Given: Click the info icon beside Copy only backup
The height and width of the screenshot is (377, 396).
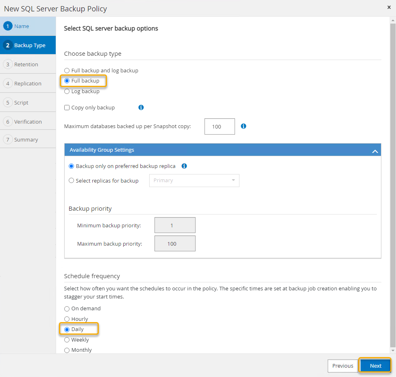Looking at the screenshot, I should pos(141,107).
